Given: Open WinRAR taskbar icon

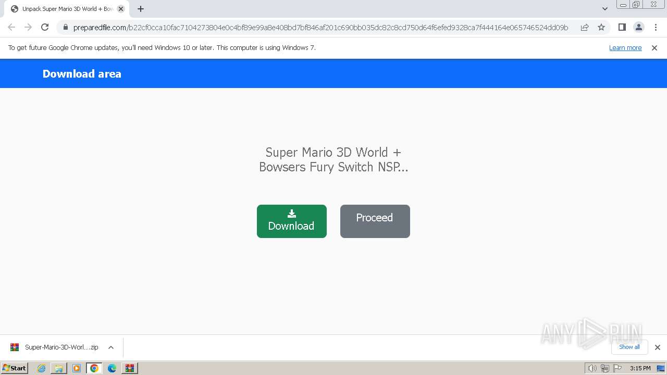Looking at the screenshot, I should pos(130,368).
